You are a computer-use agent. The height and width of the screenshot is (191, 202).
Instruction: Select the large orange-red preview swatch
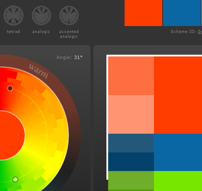tap(178, 95)
